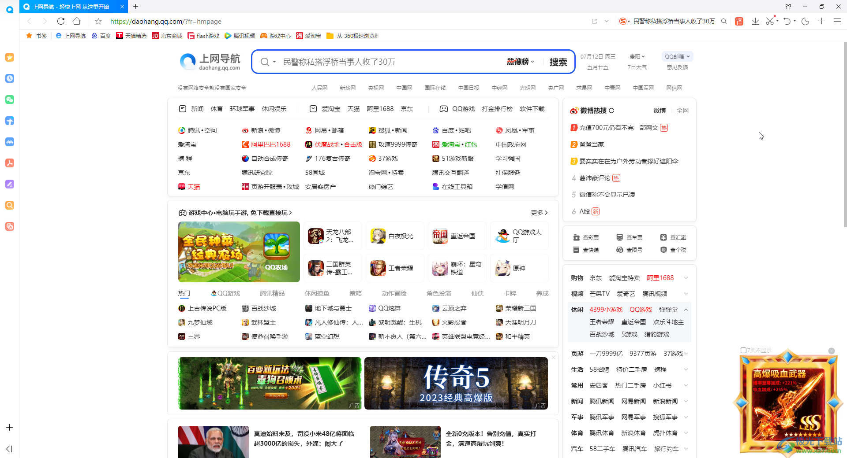Image resolution: width=847 pixels, height=458 pixels.
Task: Click the undo closed tab icon
Action: click(787, 21)
